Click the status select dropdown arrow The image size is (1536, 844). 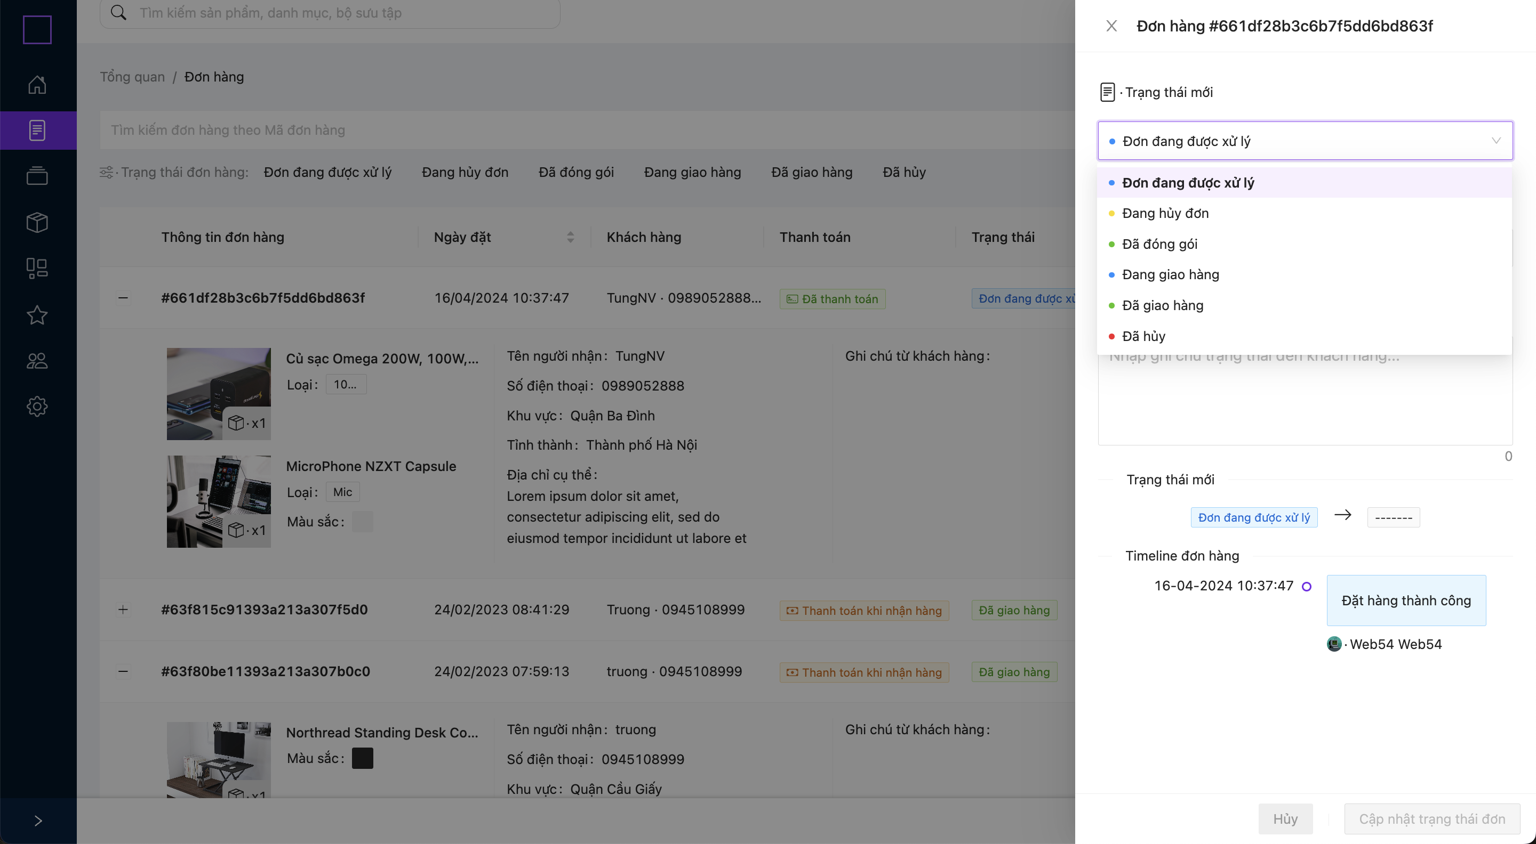[x=1495, y=141]
